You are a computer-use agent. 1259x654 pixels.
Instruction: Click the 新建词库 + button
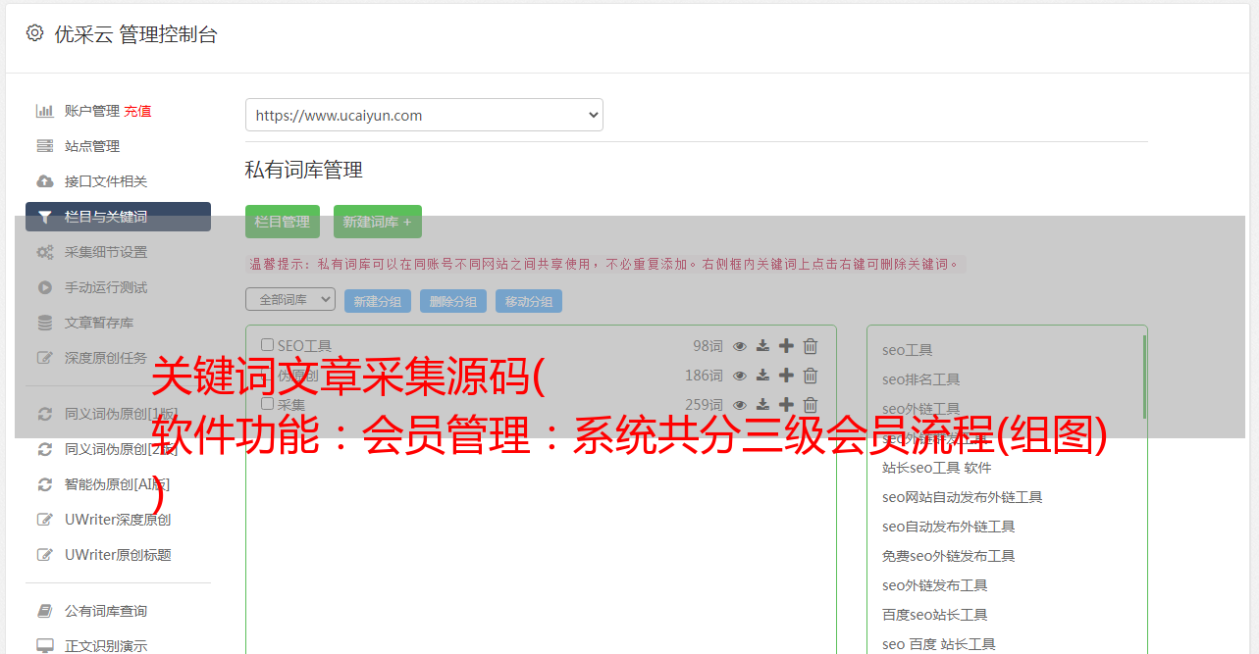point(378,222)
